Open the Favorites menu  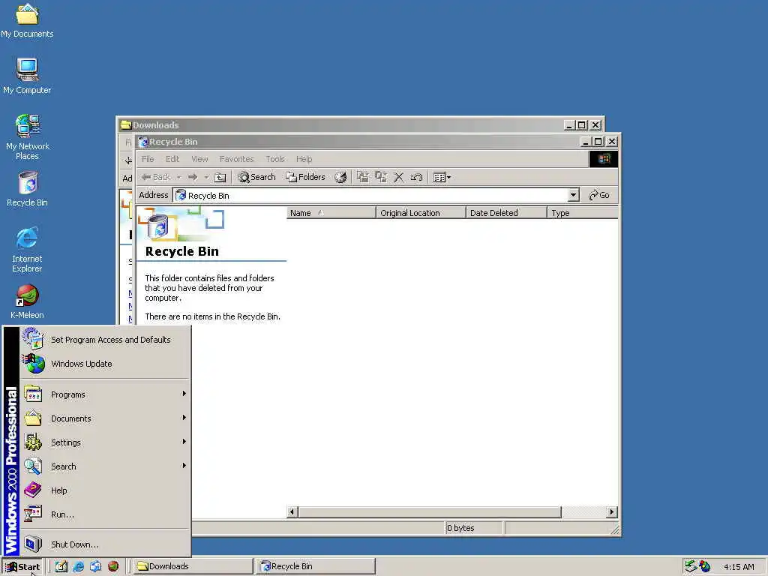(x=236, y=159)
